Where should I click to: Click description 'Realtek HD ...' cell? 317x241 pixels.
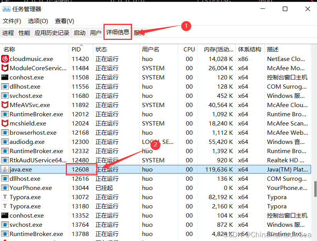[x=286, y=160]
